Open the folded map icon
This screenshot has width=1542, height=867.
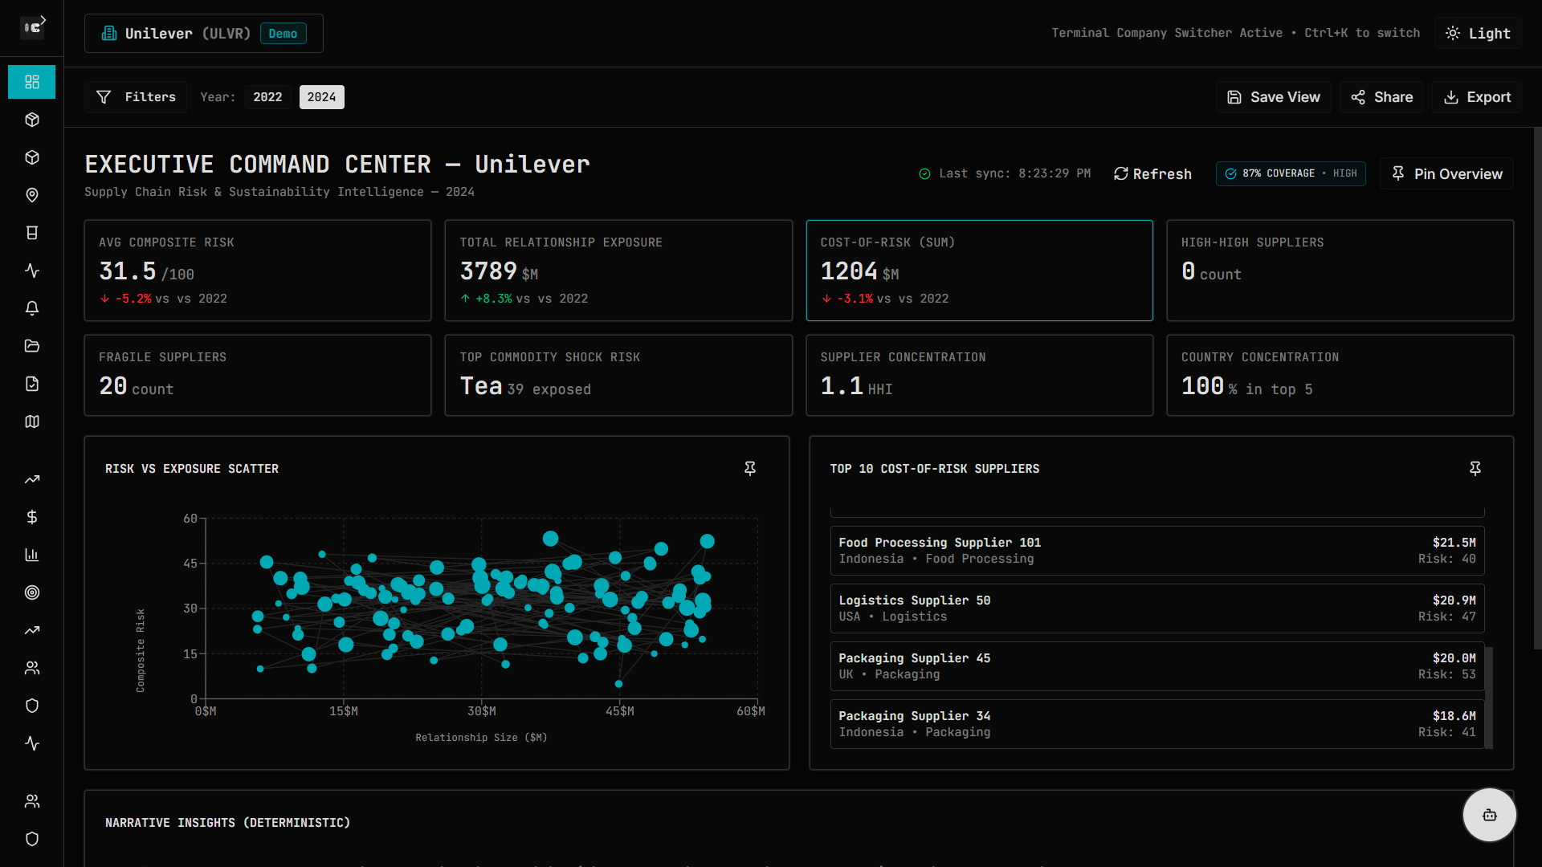tap(31, 421)
